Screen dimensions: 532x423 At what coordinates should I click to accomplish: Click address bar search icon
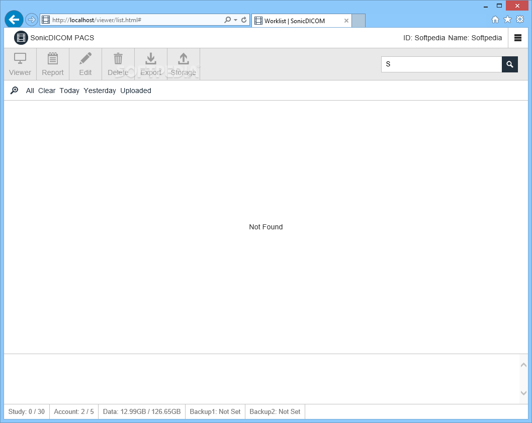click(227, 20)
